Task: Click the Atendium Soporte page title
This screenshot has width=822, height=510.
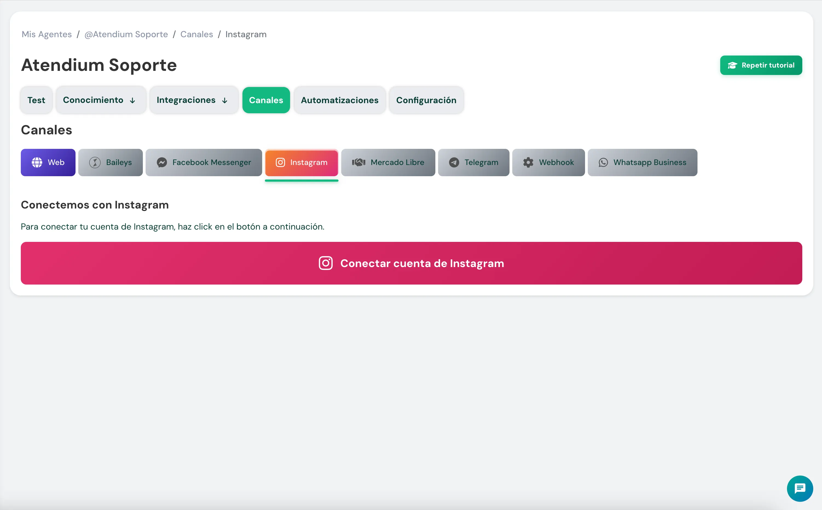Action: [99, 65]
